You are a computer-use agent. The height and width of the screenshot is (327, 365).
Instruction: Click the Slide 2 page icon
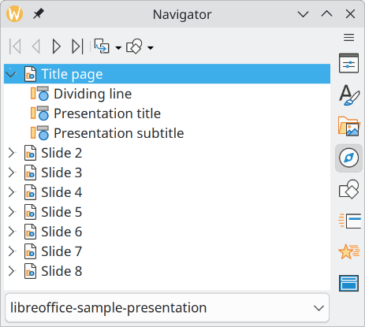coord(30,153)
